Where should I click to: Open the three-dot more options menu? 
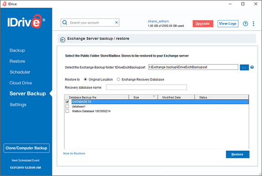click(x=253, y=24)
